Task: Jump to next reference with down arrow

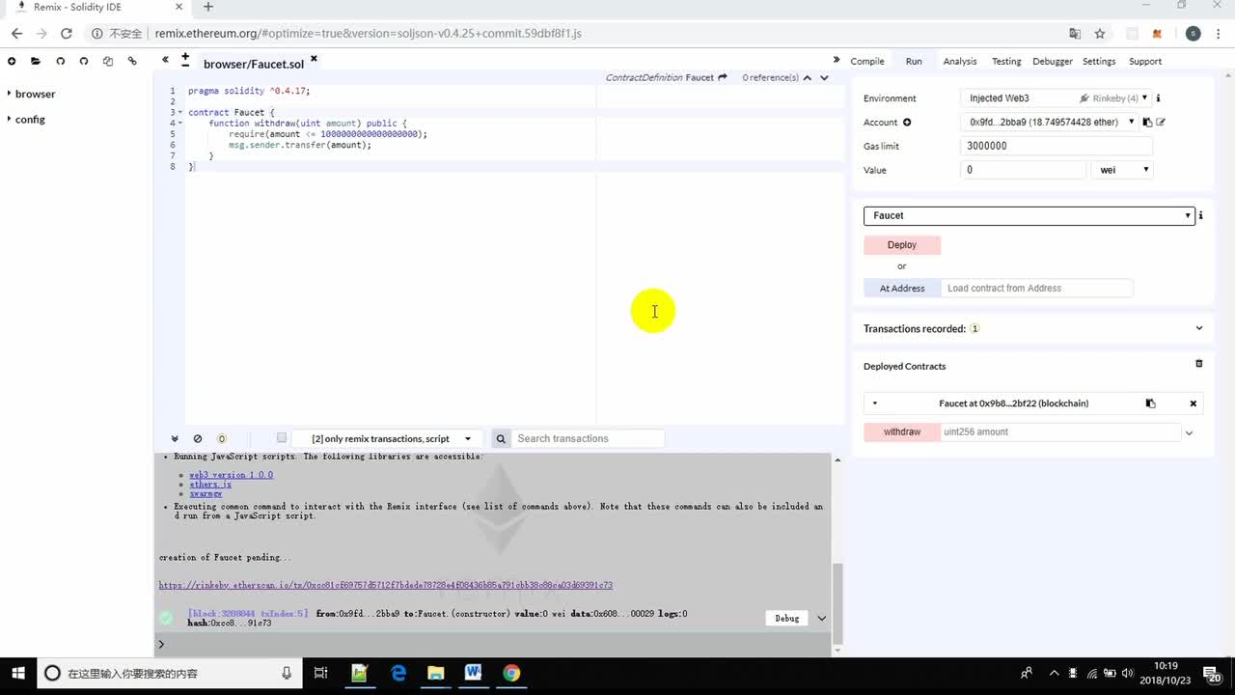Action: pos(824,77)
